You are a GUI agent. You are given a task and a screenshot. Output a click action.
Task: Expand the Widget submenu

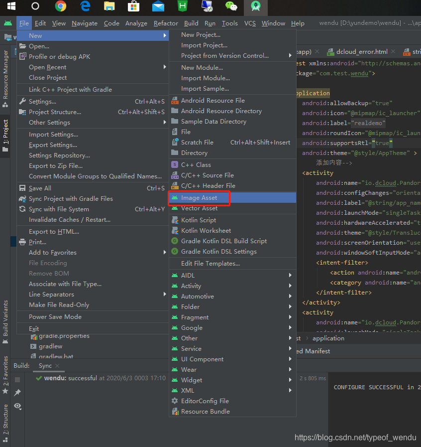point(232,380)
